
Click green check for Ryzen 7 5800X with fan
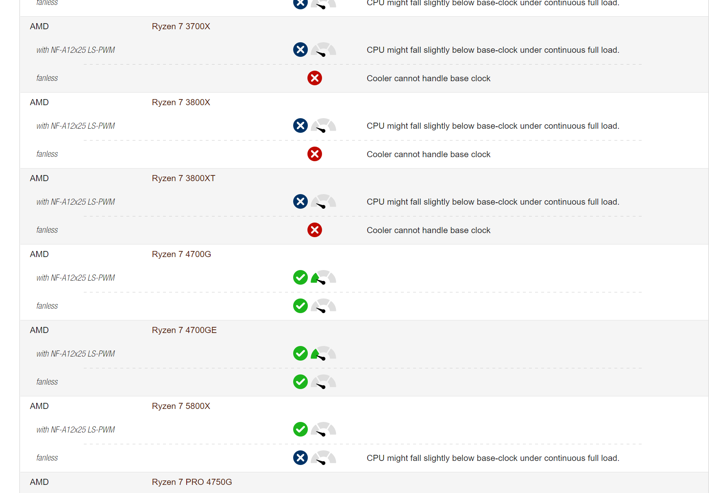pyautogui.click(x=300, y=429)
